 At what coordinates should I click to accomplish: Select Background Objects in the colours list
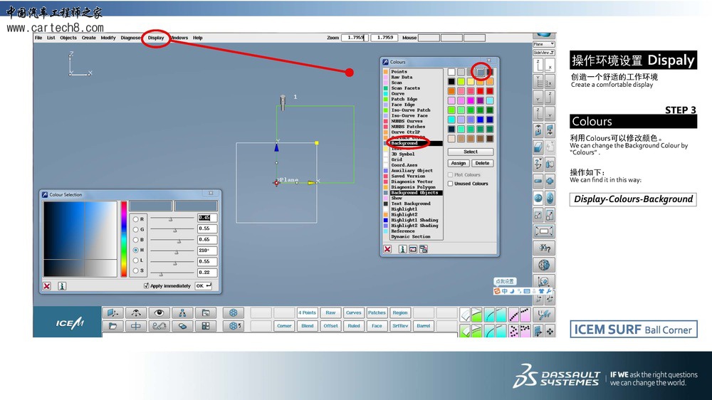(414, 193)
